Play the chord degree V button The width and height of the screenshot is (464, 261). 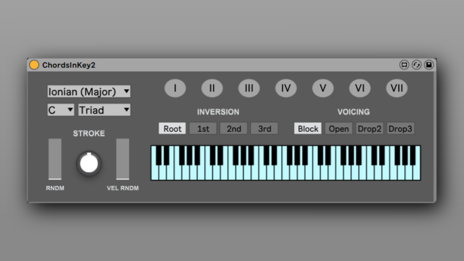click(323, 88)
